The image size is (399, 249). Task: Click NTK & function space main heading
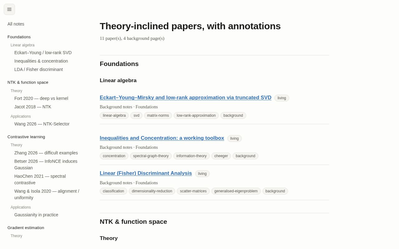(x=133, y=222)
